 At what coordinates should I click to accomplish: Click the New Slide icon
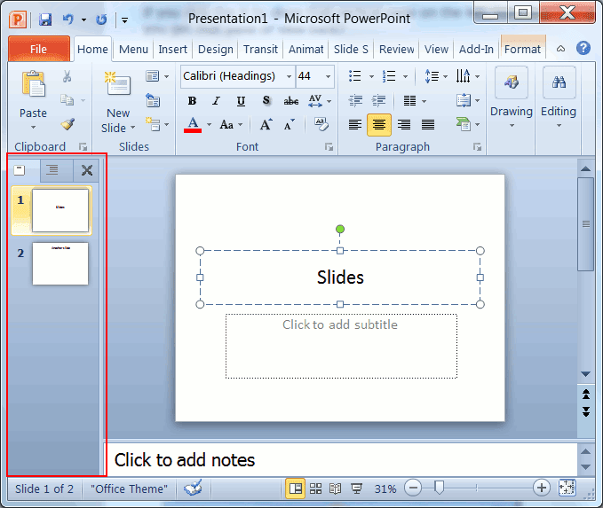pos(118,83)
